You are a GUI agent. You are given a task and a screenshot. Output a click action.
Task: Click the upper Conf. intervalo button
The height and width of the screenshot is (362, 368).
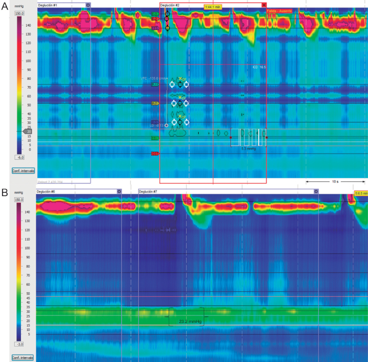coord(23,170)
